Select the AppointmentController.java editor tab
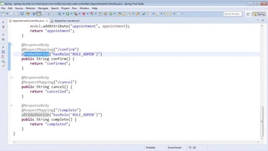The height and width of the screenshot is (151, 268). click(x=28, y=21)
